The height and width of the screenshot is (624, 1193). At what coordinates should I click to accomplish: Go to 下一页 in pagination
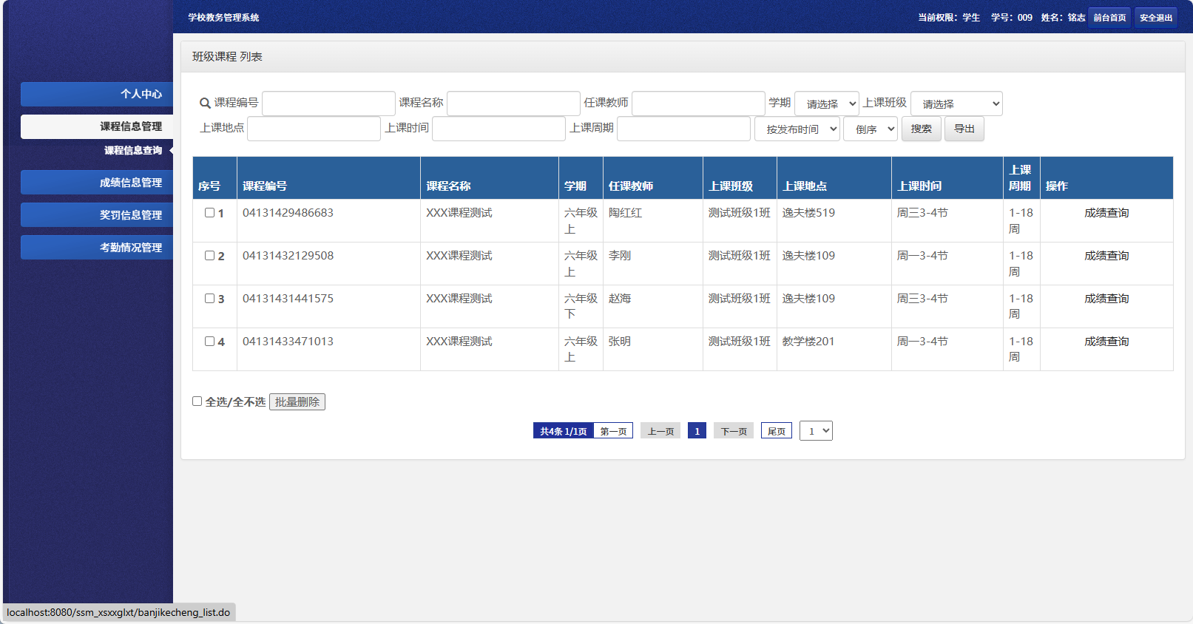(x=733, y=431)
